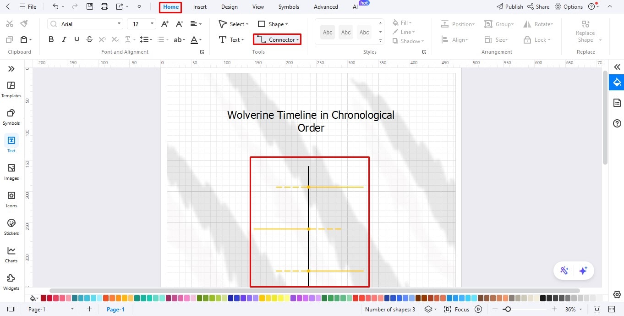Expand left sidebar with double chevron

pyautogui.click(x=11, y=69)
